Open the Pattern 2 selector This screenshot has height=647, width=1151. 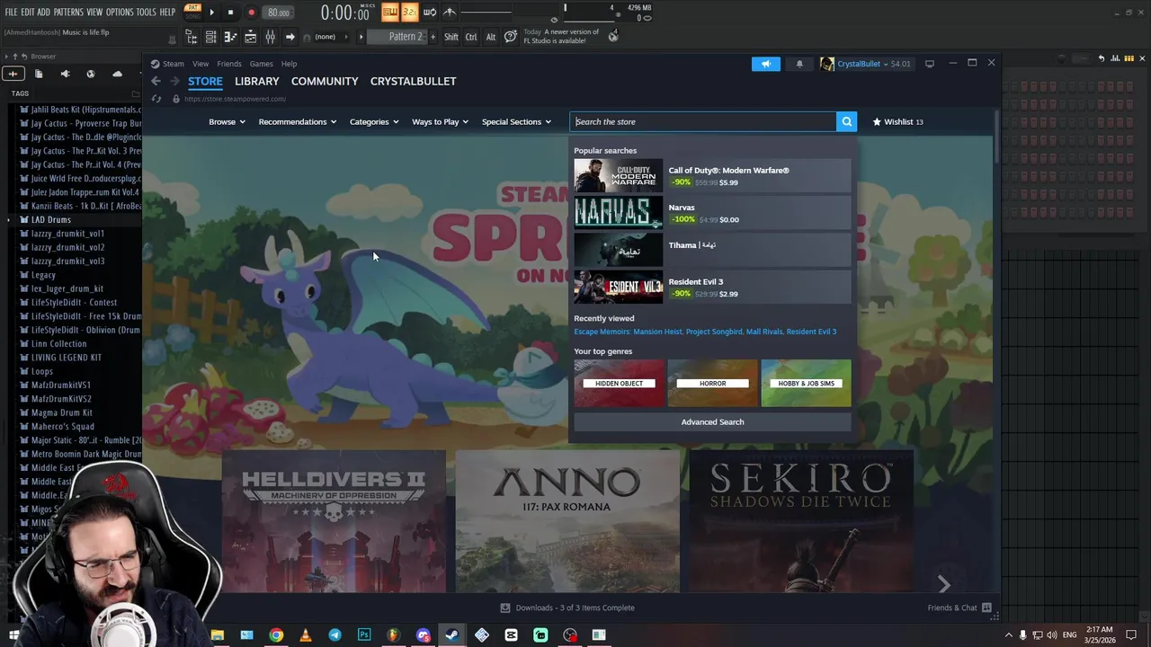399,37
